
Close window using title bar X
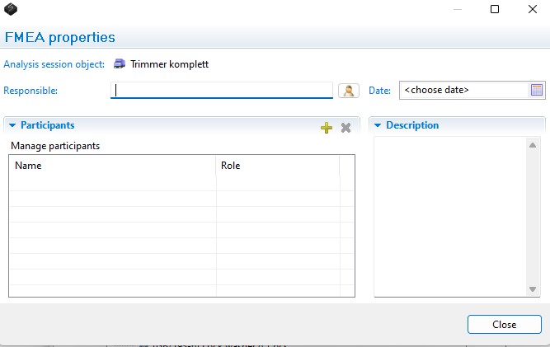(x=531, y=10)
